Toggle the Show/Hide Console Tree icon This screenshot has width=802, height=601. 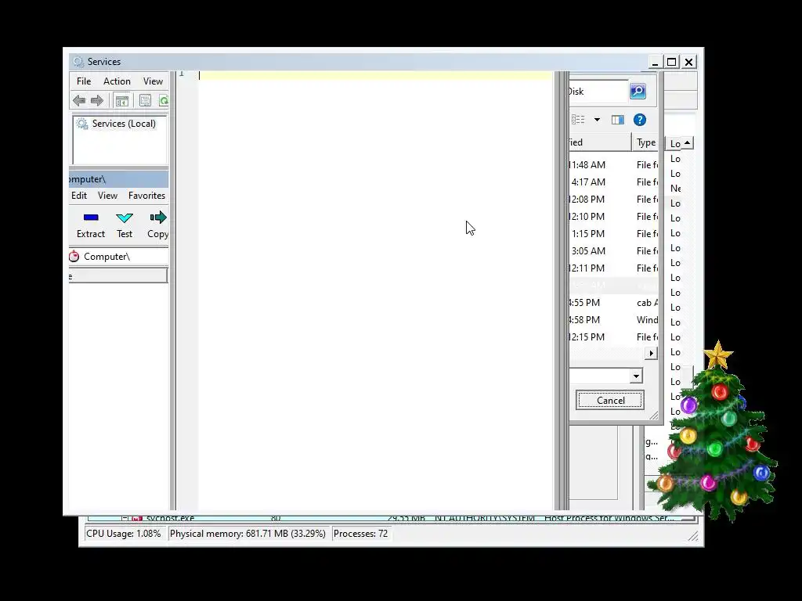click(121, 101)
